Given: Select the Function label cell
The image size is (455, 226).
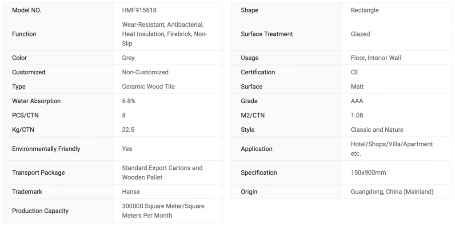Looking at the screenshot, I should pyautogui.click(x=24, y=34).
